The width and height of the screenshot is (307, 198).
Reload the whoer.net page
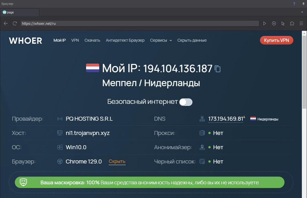click(15, 23)
